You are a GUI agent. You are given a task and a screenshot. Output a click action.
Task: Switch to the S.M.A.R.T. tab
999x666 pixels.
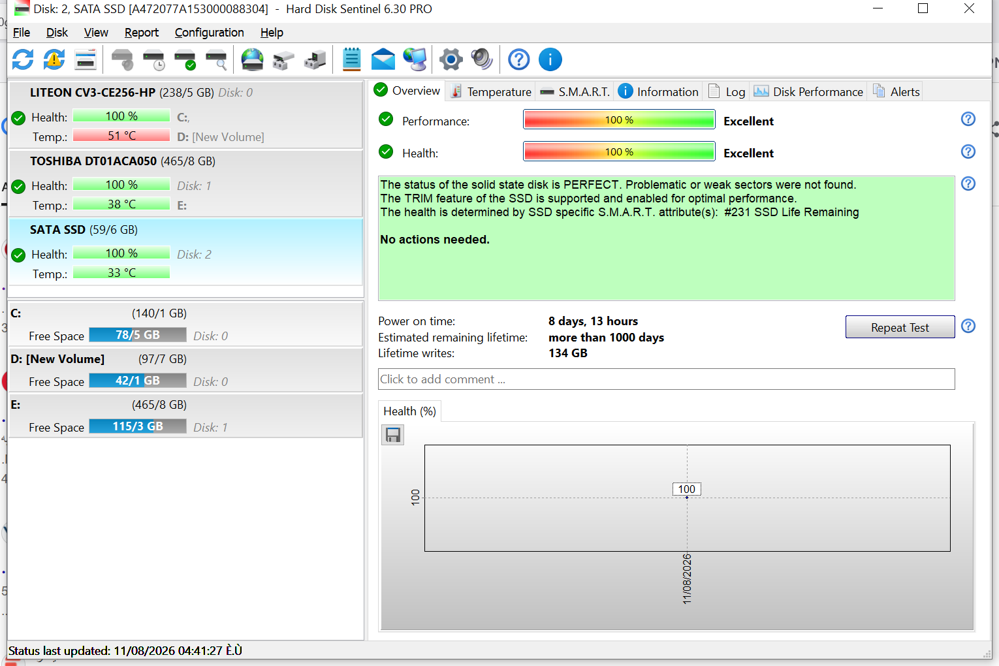575,91
